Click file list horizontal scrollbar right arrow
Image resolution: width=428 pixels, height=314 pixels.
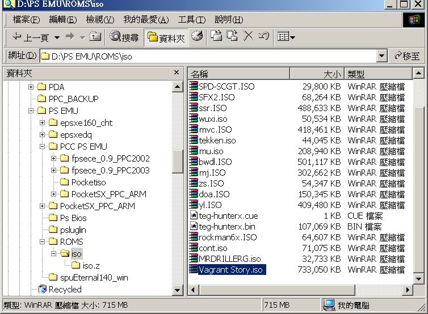point(407,290)
